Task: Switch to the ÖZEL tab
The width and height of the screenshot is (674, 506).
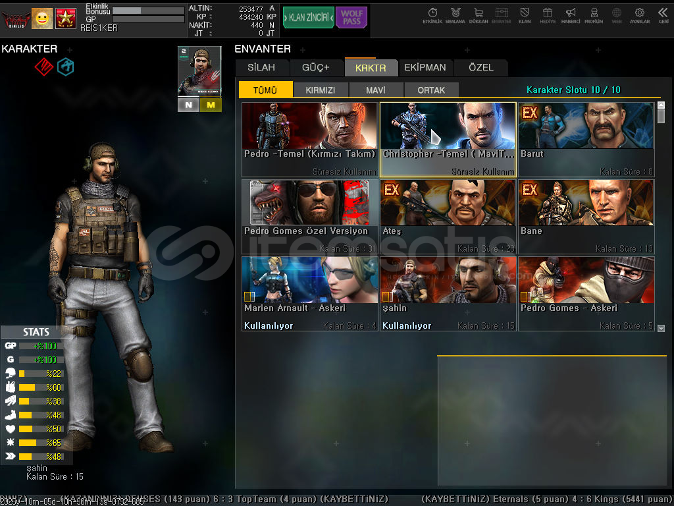Action: coord(481,68)
